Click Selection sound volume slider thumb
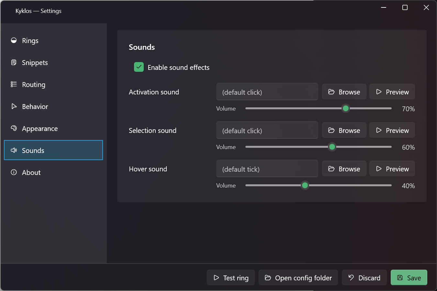The image size is (437, 291). pyautogui.click(x=332, y=147)
